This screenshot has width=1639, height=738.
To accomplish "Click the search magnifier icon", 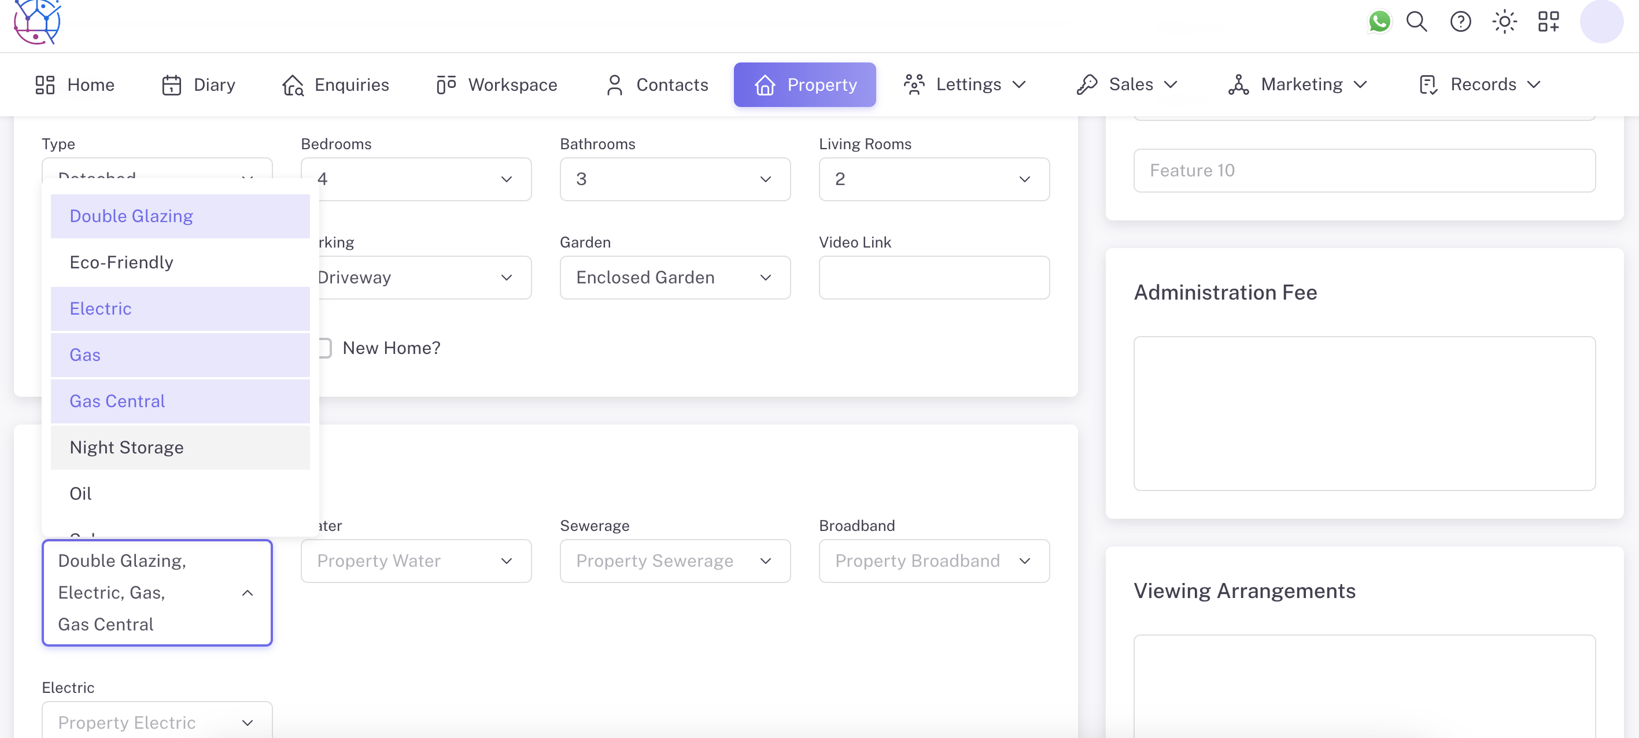I will tap(1416, 21).
